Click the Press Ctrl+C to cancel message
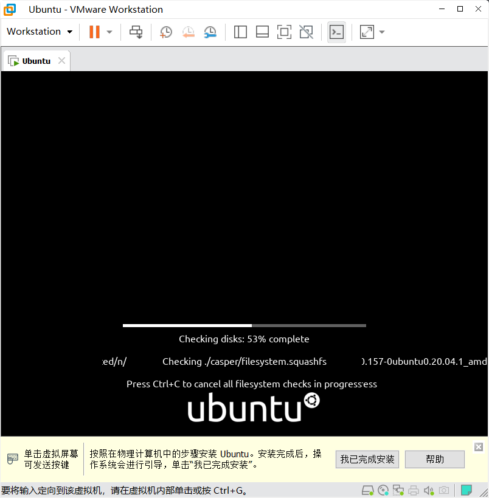 [252, 384]
